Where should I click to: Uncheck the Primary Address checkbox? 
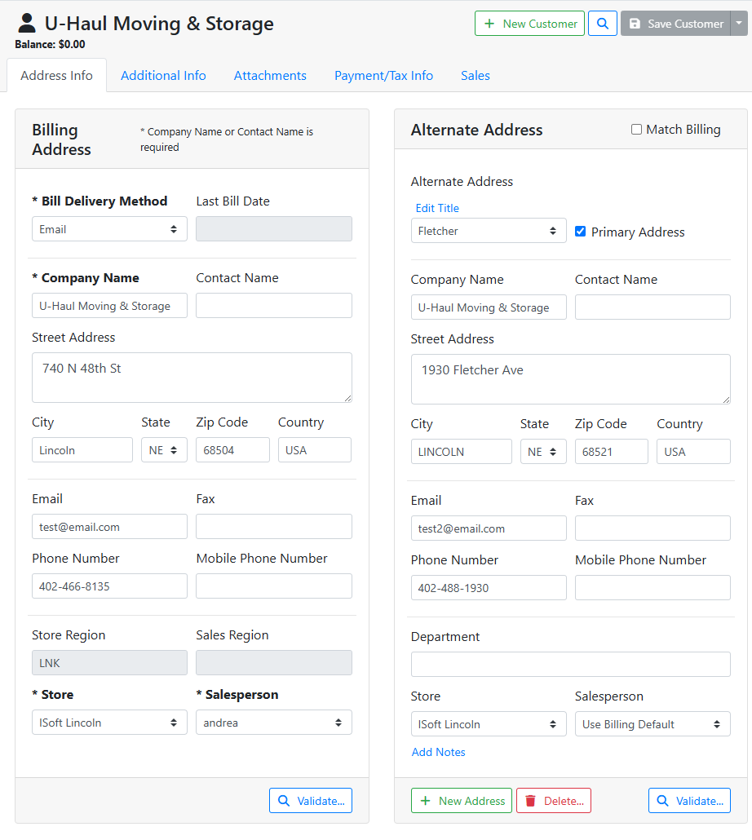(581, 232)
